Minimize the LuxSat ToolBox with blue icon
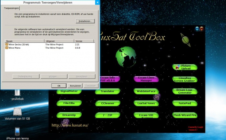This screenshot has height=140, width=226. pyautogui.click(x=197, y=29)
